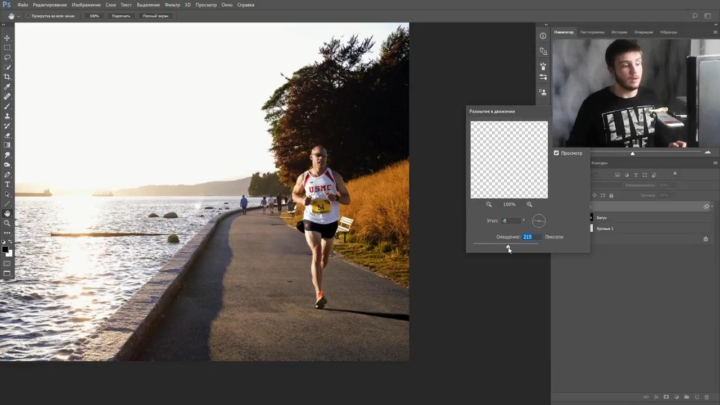Select the Quick Selection tool

point(7,67)
